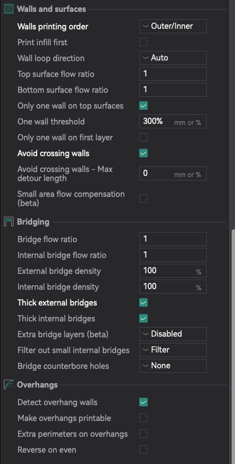This screenshot has height=464, width=235.
Task: Uncheck Thick internal bridges
Action: (143, 319)
